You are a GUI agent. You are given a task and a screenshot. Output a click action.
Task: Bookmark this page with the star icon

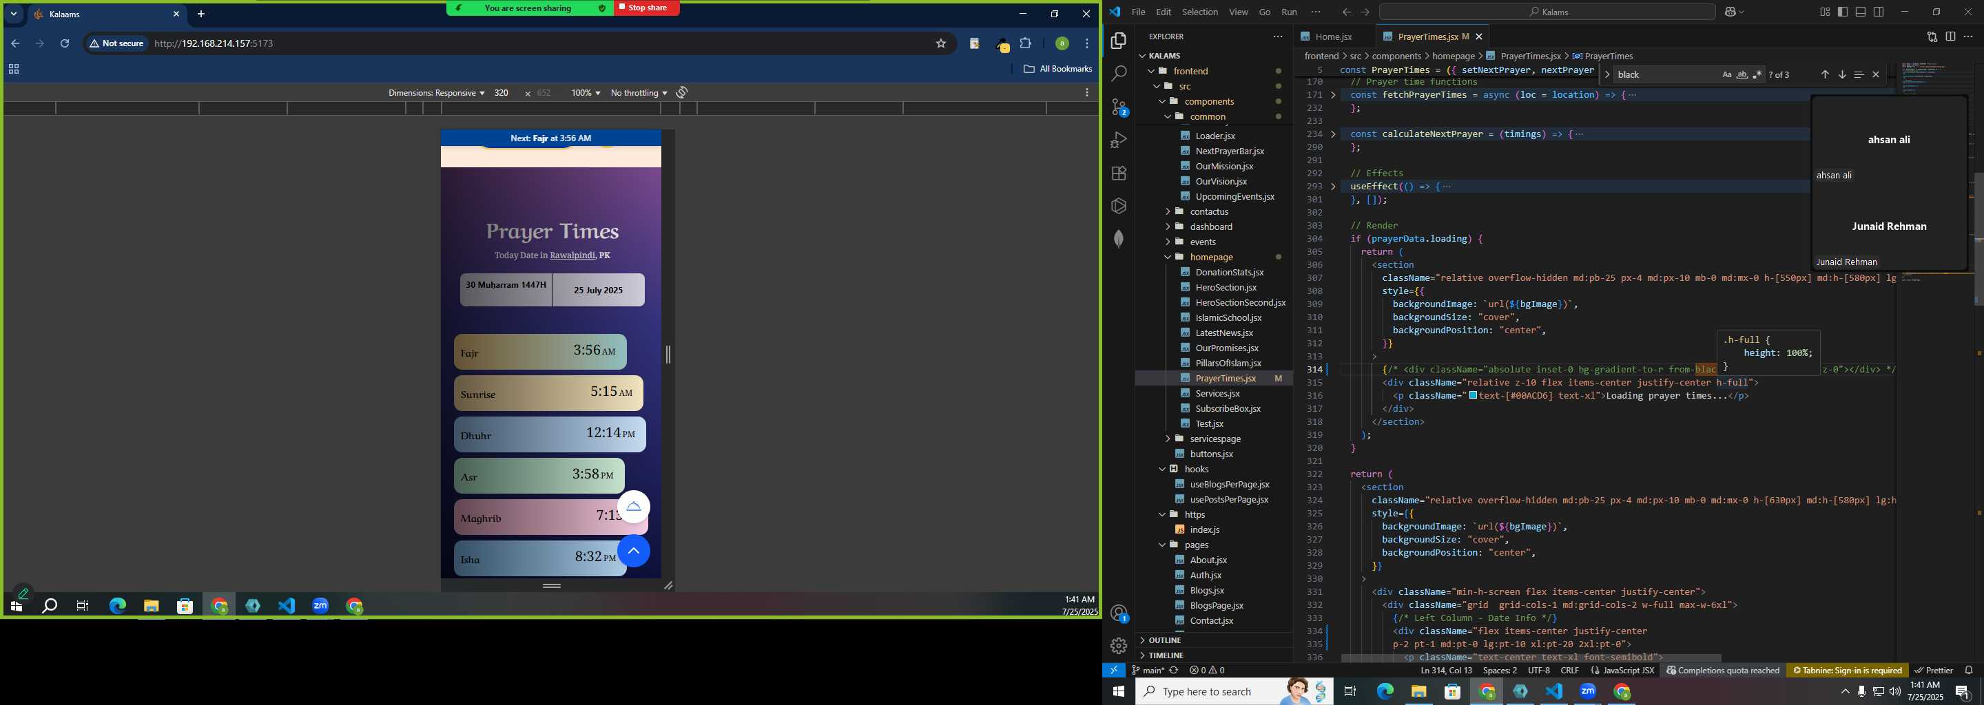click(x=940, y=44)
